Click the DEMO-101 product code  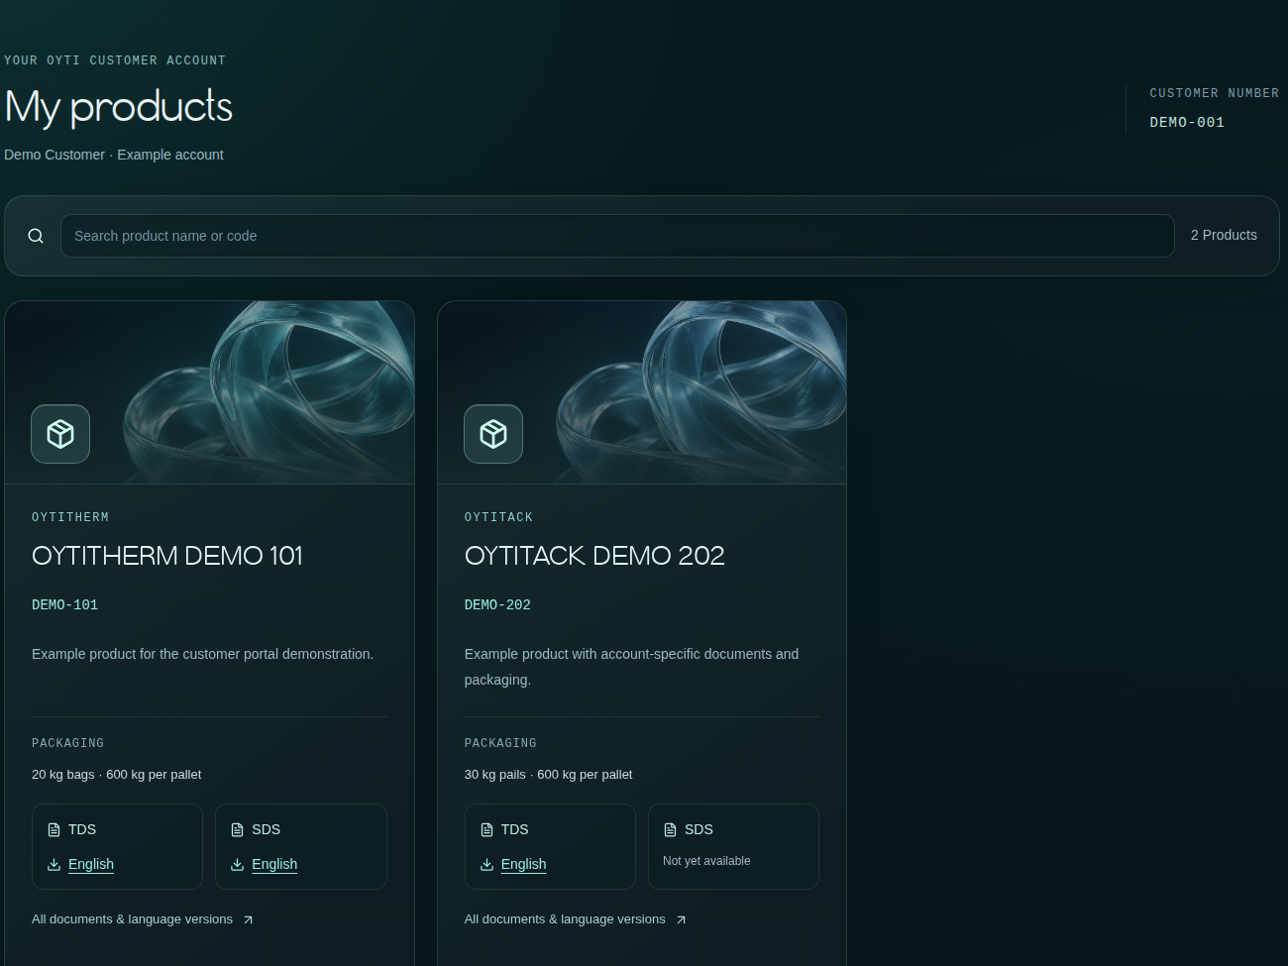[64, 604]
